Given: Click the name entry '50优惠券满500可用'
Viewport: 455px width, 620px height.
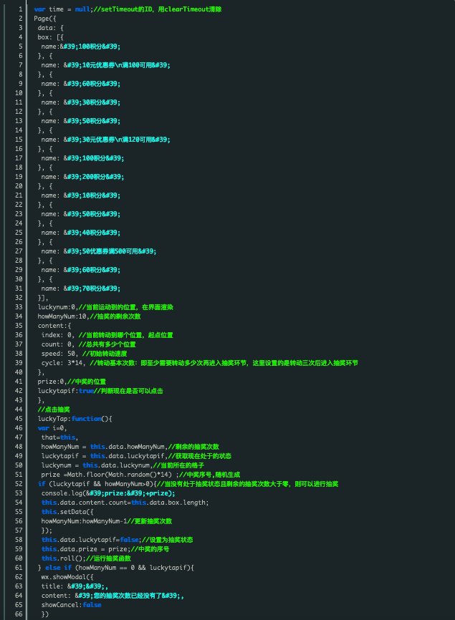Looking at the screenshot, I should [99, 251].
